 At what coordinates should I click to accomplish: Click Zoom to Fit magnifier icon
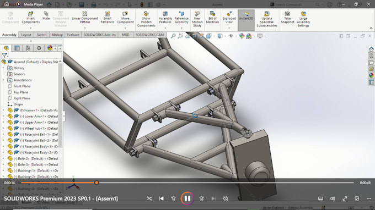click(173, 36)
